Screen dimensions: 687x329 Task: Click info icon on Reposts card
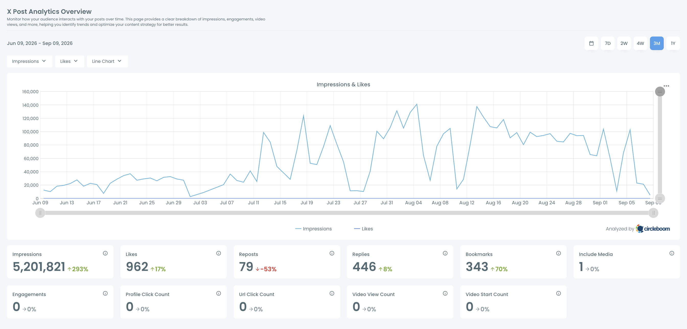(x=332, y=253)
